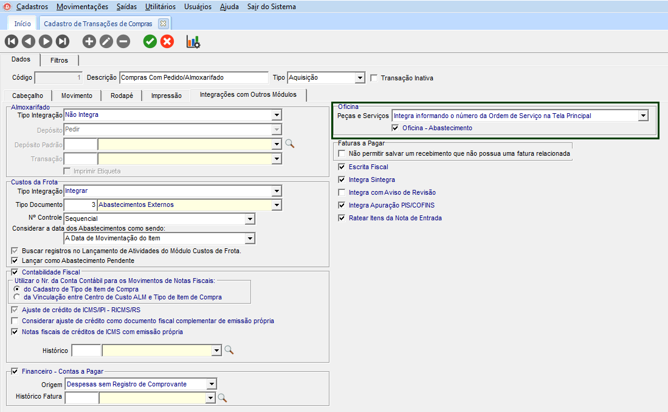Open the Movimentações menu

coord(82,7)
